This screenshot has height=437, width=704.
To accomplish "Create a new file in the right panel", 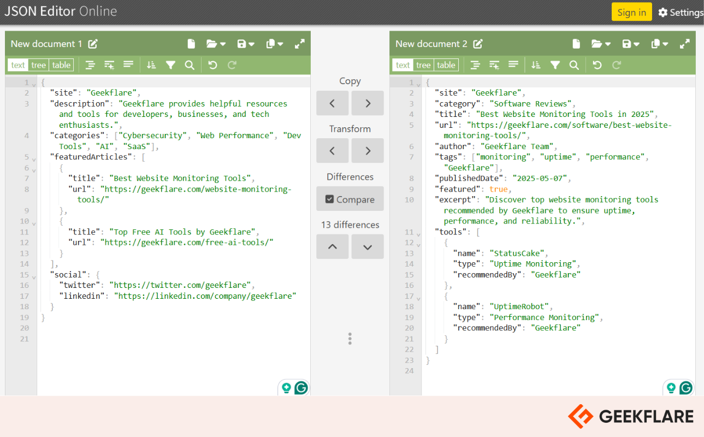I will pos(576,44).
